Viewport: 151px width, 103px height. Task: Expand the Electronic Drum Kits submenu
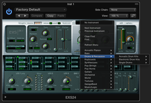pyautogui.click(x=132, y=59)
